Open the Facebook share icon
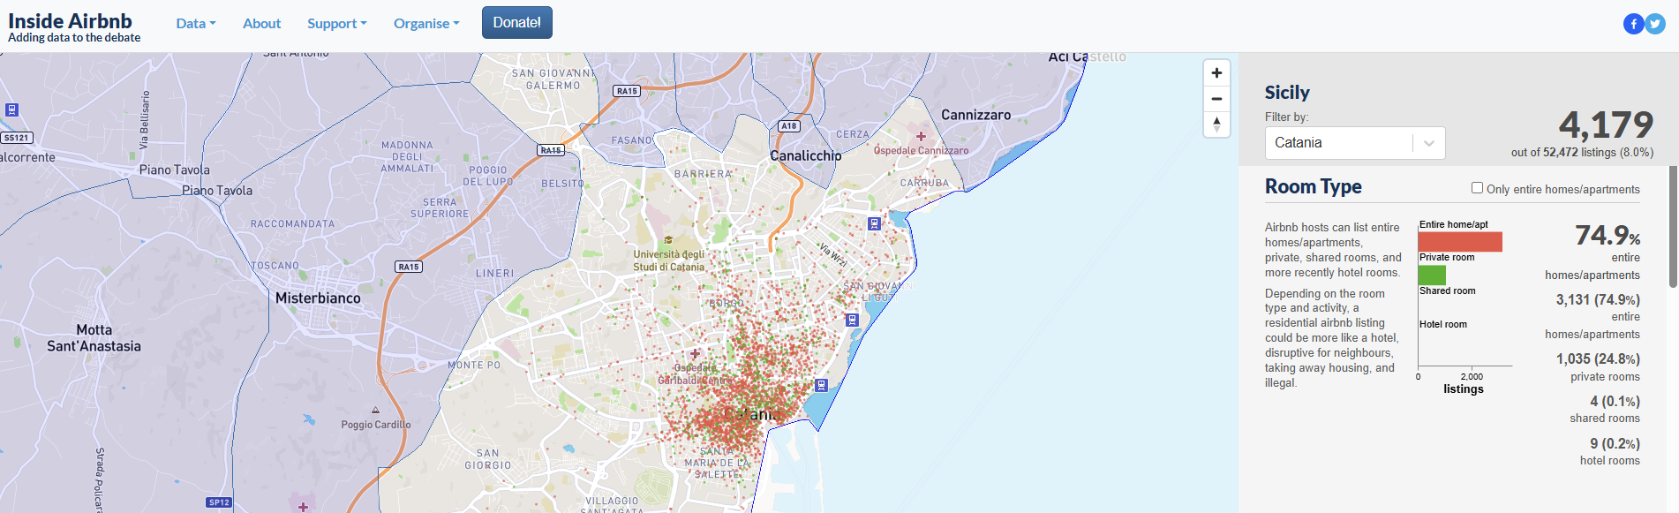1679x513 pixels. click(1633, 24)
